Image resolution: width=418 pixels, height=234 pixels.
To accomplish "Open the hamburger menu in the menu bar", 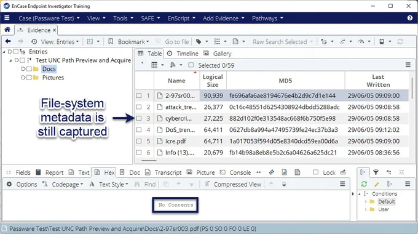I will point(7,18).
